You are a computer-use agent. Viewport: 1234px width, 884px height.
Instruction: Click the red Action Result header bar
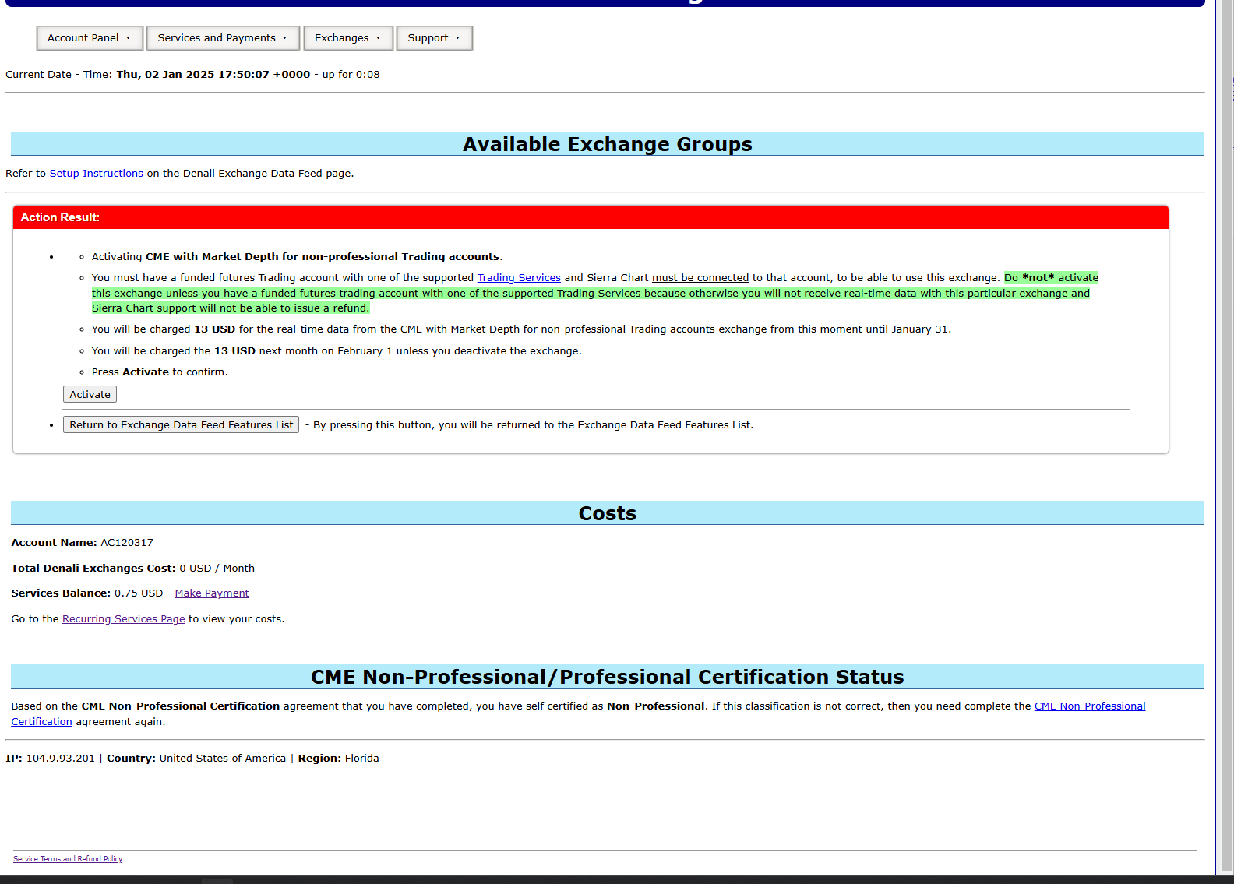point(591,217)
